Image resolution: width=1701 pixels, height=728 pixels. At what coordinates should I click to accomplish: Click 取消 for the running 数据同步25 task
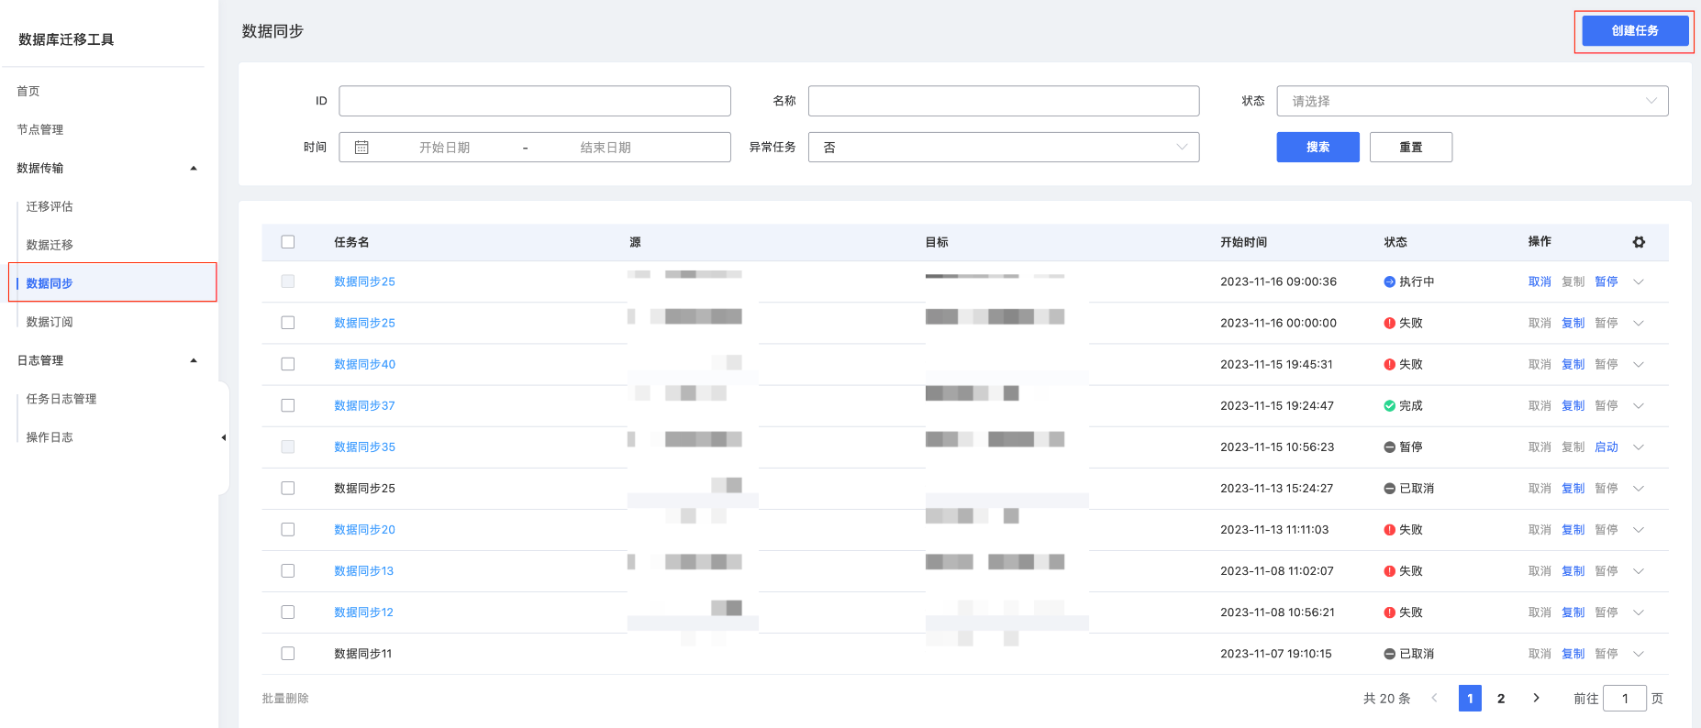tap(1540, 281)
